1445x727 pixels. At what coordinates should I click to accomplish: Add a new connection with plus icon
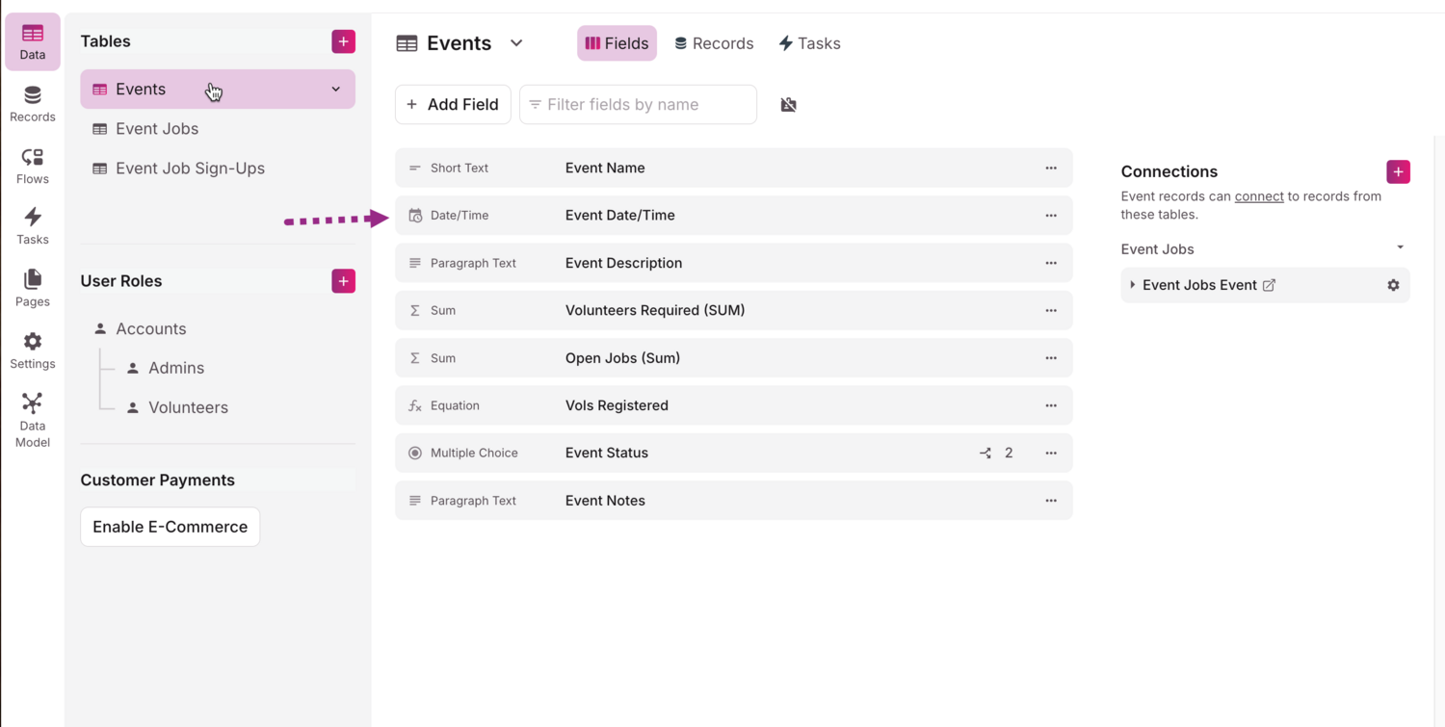(x=1398, y=171)
